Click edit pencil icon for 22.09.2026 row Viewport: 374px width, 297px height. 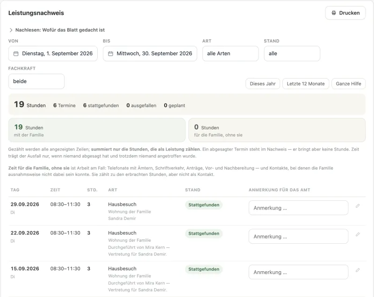click(358, 234)
